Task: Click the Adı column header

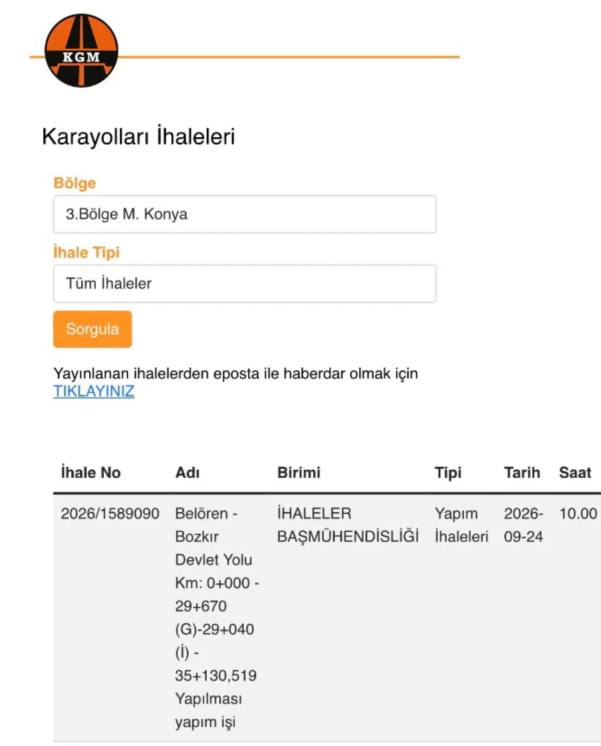Action: pyautogui.click(x=187, y=473)
